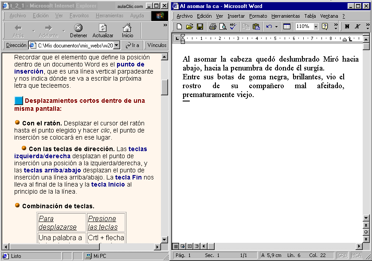Toggle bold with the N button
The image size is (372, 261).
[347, 26]
